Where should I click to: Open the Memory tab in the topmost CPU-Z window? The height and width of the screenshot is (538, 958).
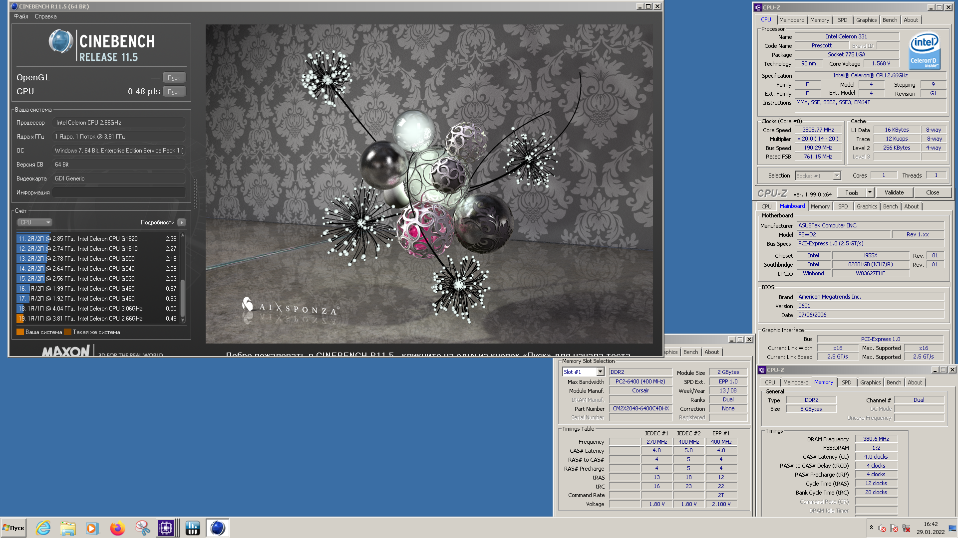pos(820,20)
